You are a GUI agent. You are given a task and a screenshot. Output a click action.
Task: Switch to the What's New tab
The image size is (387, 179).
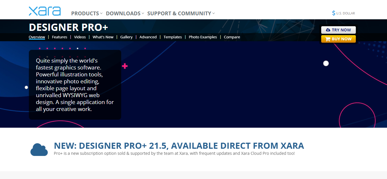(103, 37)
